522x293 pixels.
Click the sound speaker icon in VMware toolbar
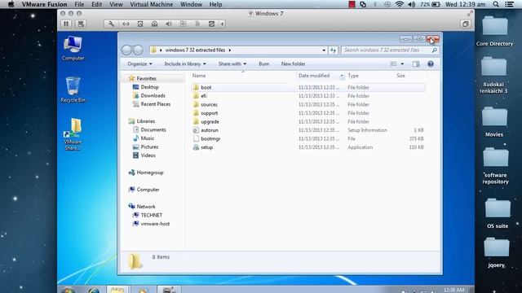pyautogui.click(x=169, y=24)
